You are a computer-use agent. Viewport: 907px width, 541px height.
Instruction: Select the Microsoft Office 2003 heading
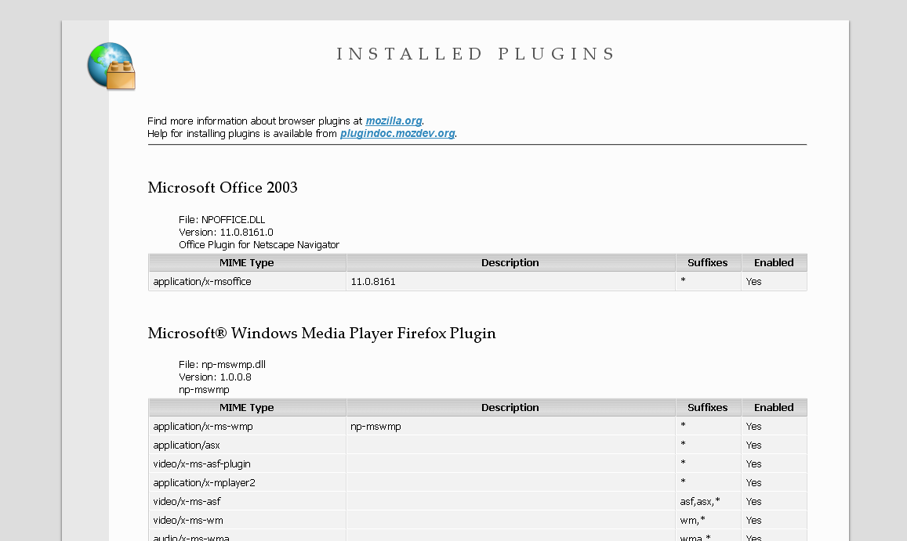(x=223, y=188)
